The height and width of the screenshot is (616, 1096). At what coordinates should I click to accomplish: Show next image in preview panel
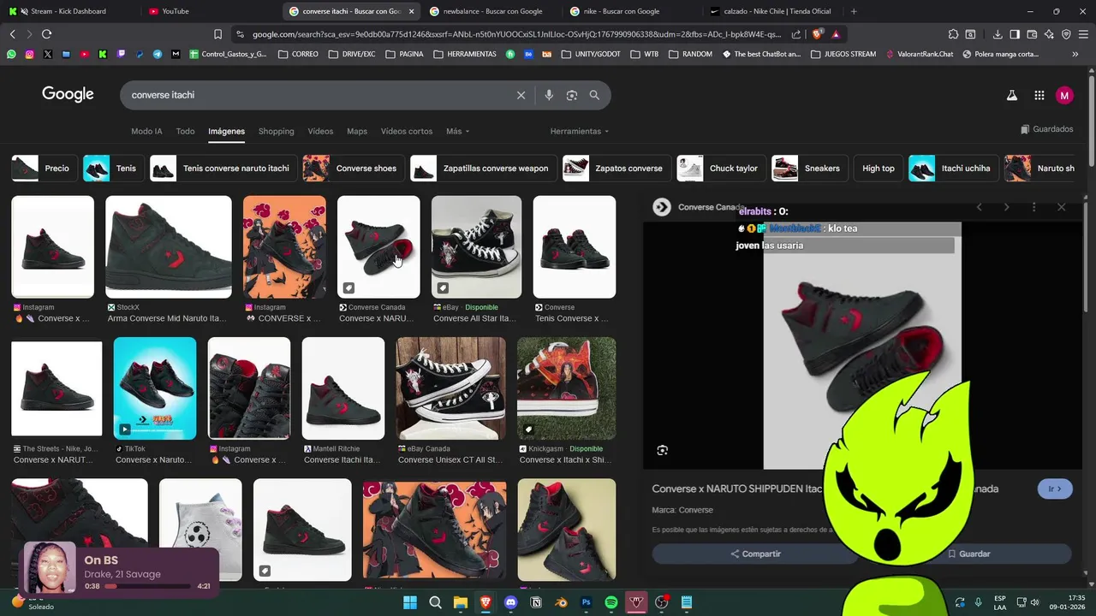point(1006,207)
